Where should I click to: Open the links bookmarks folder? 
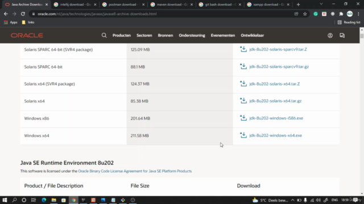pos(28,22)
